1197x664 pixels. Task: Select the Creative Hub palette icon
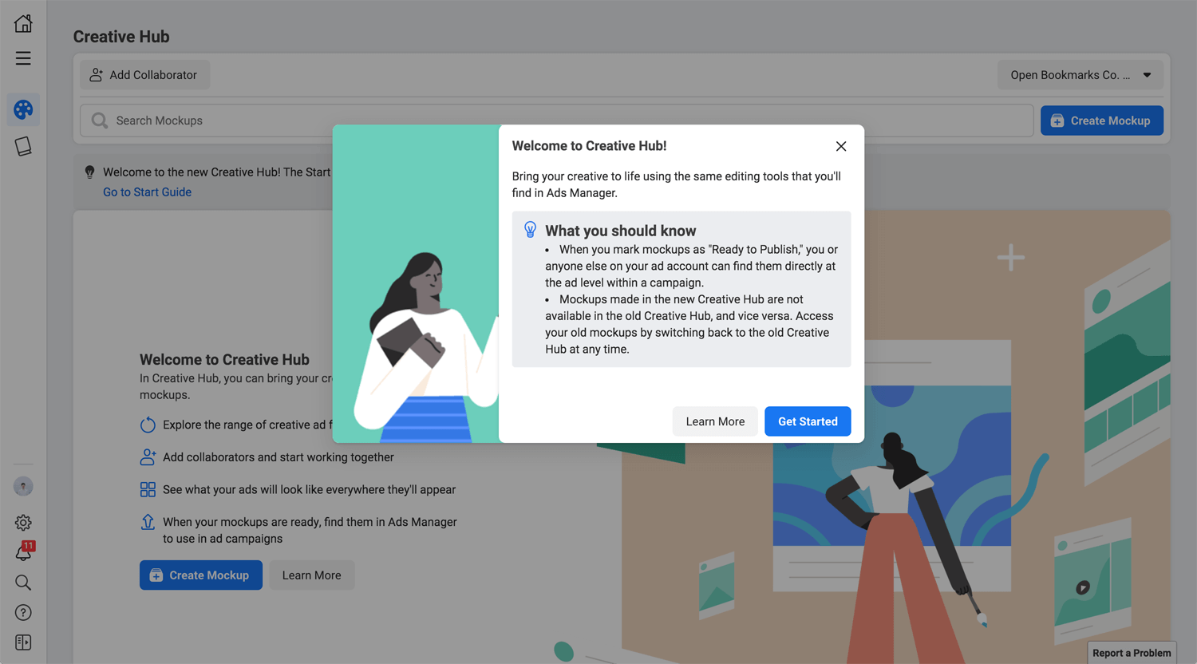(23, 109)
